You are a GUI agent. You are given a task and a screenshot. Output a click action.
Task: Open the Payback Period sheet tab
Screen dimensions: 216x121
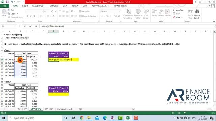pyautogui.click(x=64, y=109)
